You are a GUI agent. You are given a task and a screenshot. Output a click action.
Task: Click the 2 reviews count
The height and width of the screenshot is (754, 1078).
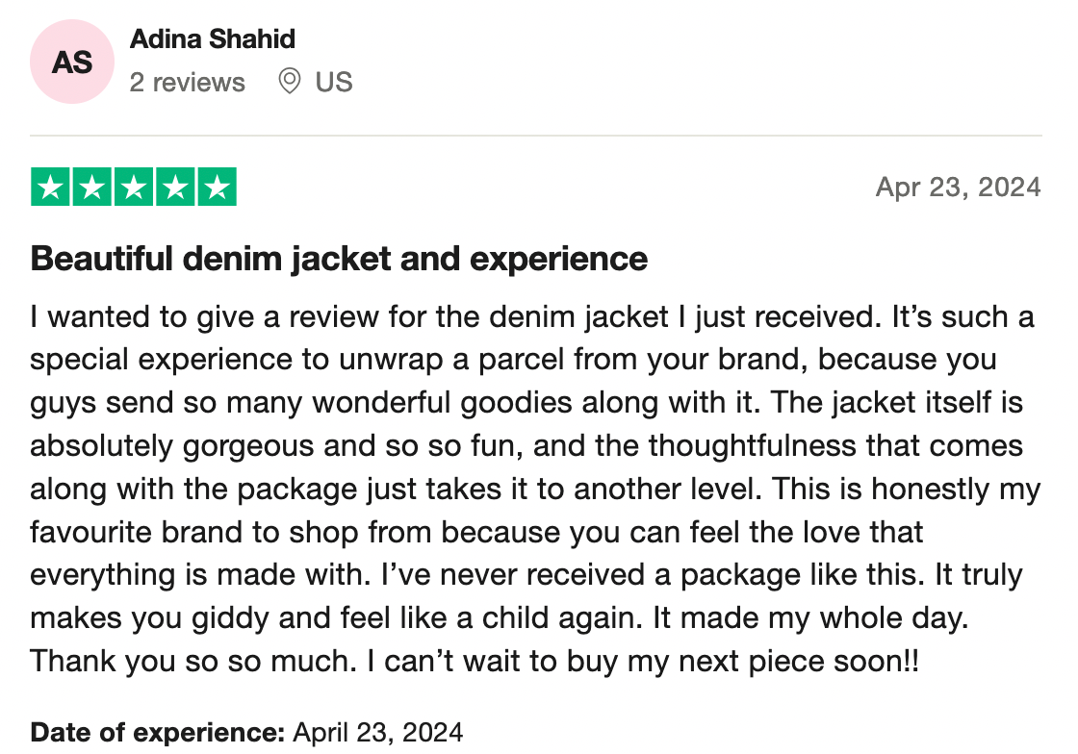[x=187, y=83]
